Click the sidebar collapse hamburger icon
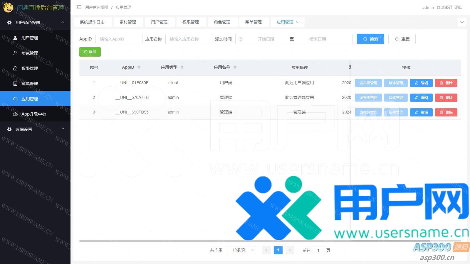Viewport: 470px width, 264px height. coord(79,7)
